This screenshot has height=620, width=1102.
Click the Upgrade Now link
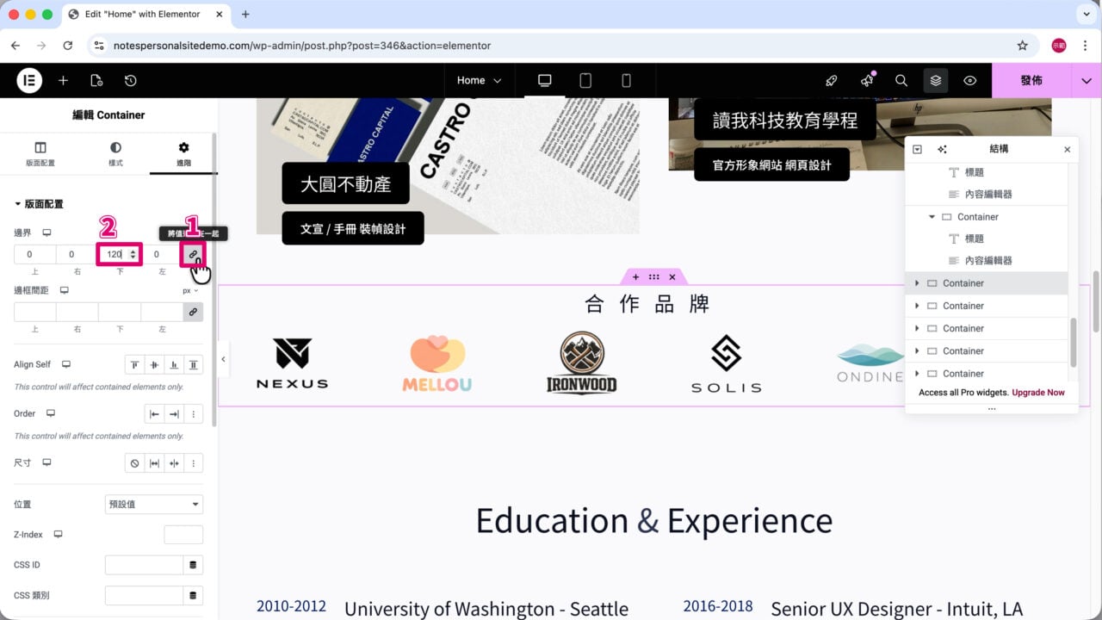[x=1038, y=393]
